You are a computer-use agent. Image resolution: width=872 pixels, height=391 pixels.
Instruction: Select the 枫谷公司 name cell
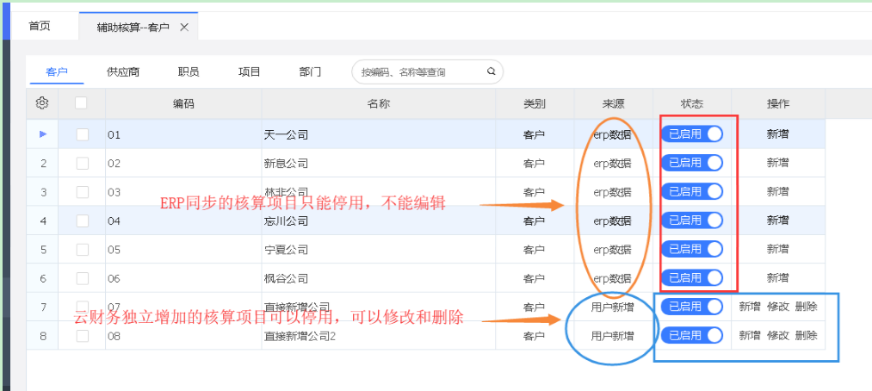pyautogui.click(x=378, y=278)
